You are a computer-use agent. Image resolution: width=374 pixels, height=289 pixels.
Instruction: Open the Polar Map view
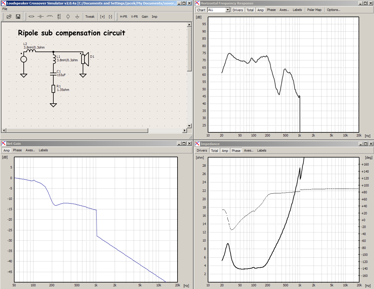314,10
